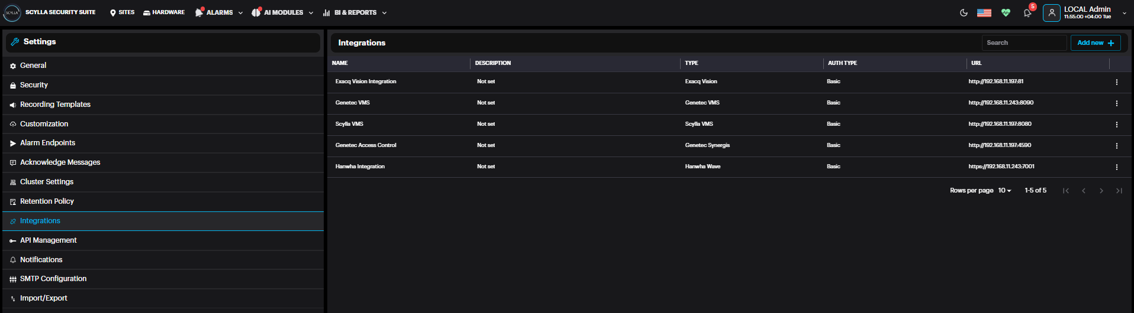Viewport: 1134px width, 313px height.
Task: Go to the Sites menu
Action: [122, 12]
